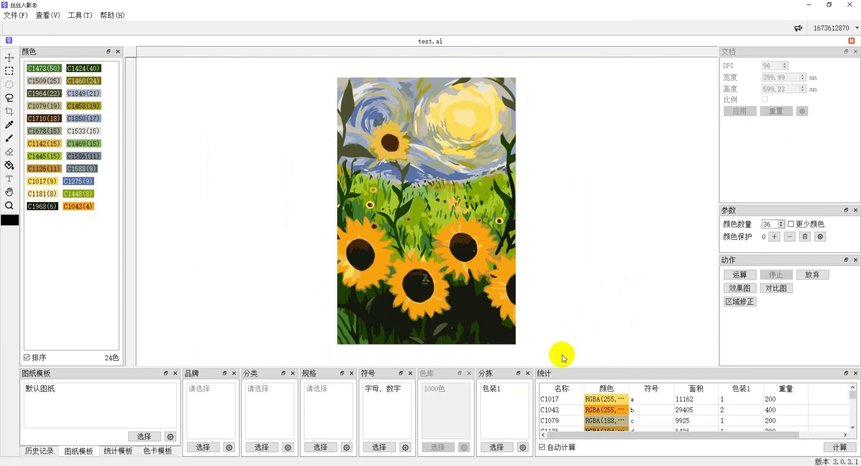Viewport: 861px width, 466px height.
Task: Toggle the 排序 checkbox in the color panel
Action: click(26, 357)
